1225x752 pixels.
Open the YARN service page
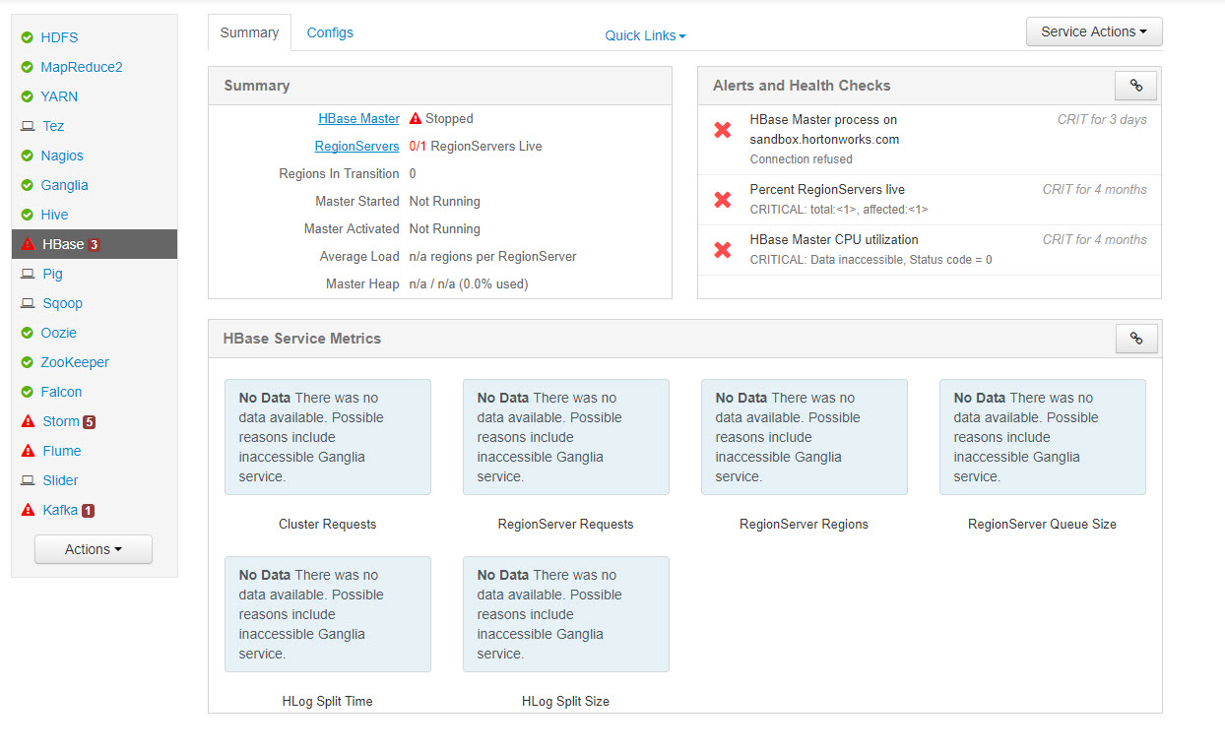point(59,96)
